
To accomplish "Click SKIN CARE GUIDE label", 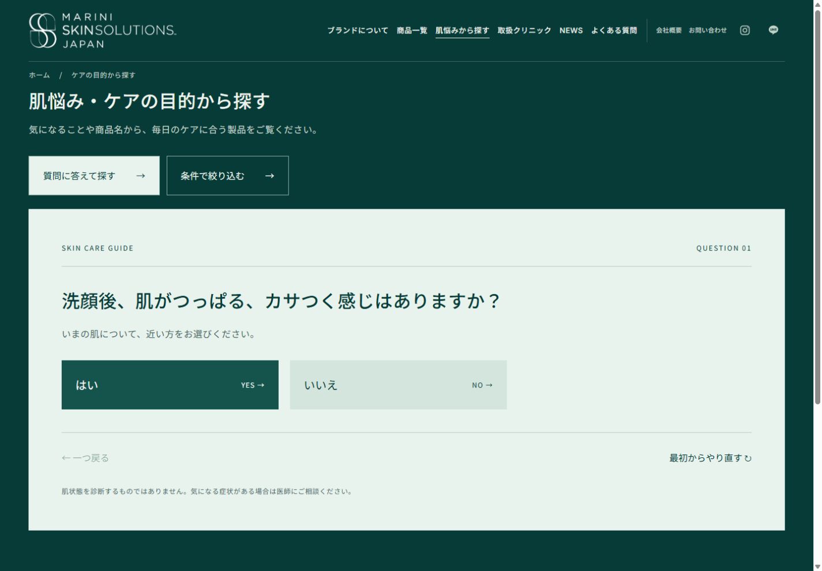I will coord(97,248).
